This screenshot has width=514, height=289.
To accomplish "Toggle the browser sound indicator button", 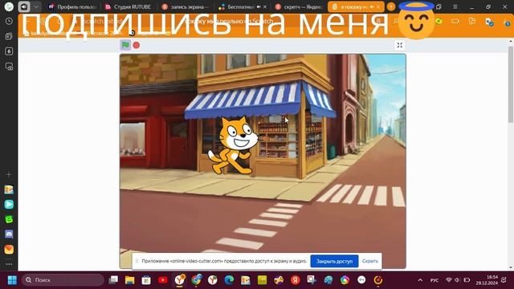I will pyautogui.click(x=24, y=6).
